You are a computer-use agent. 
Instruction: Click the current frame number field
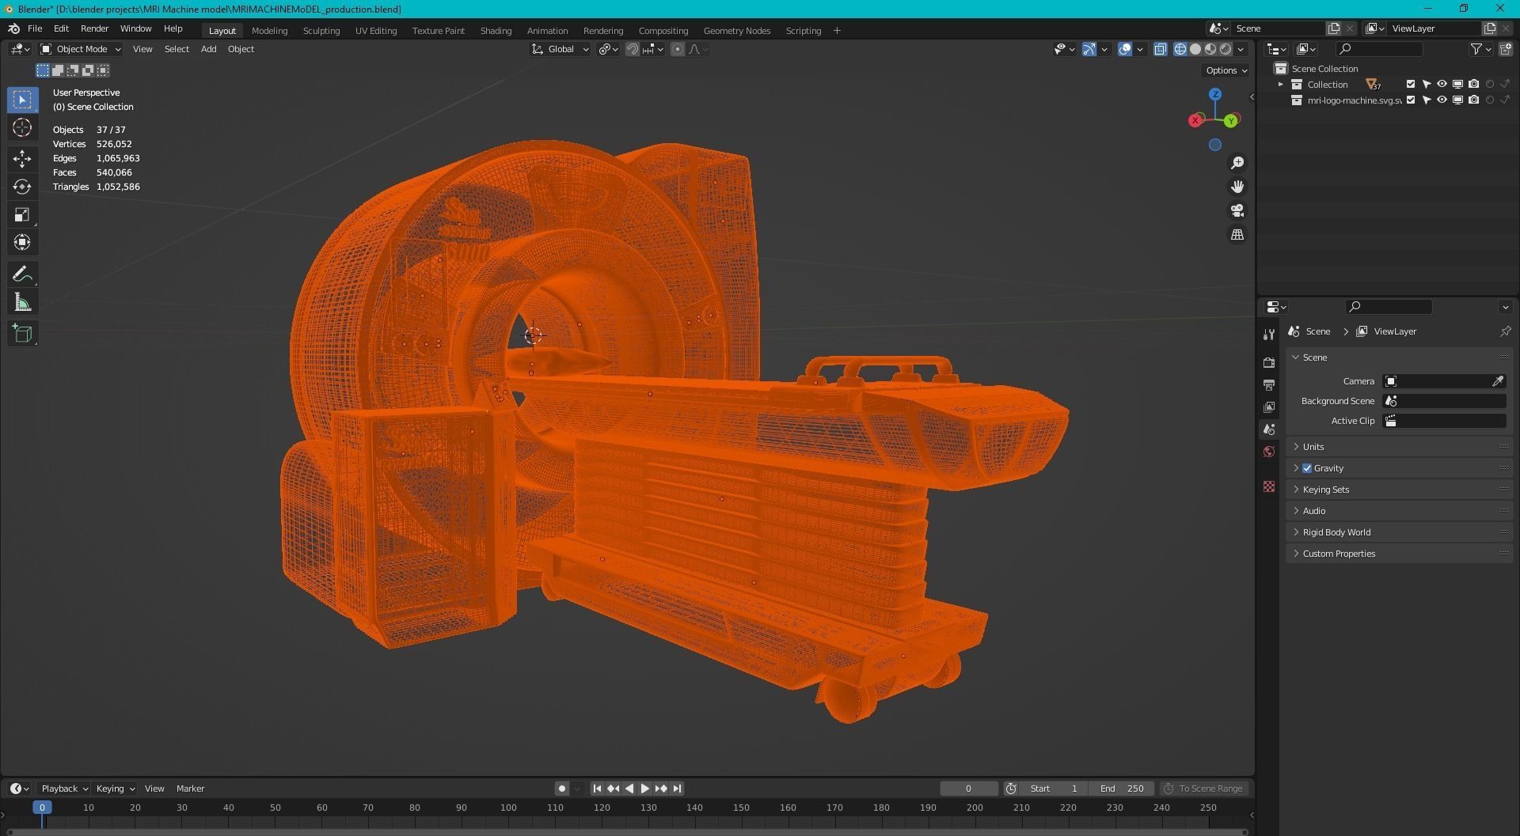(968, 789)
